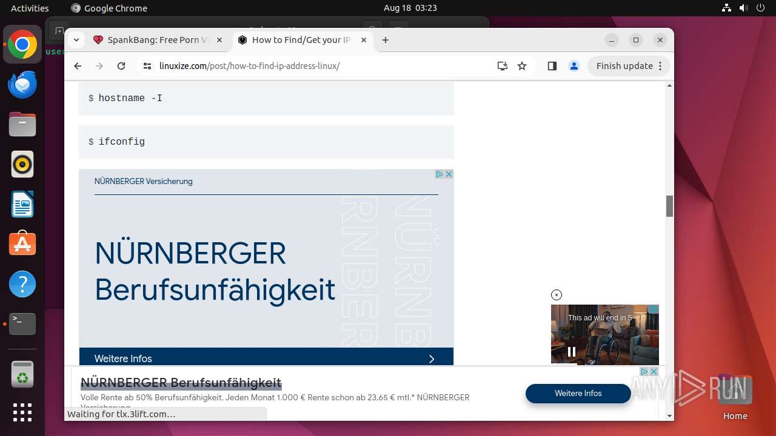Open the Help dock icon
776x436 pixels.
coord(22,284)
